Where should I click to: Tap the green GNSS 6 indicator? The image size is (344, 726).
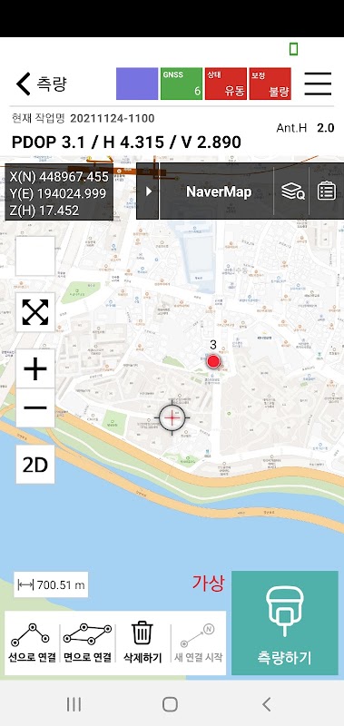click(182, 83)
